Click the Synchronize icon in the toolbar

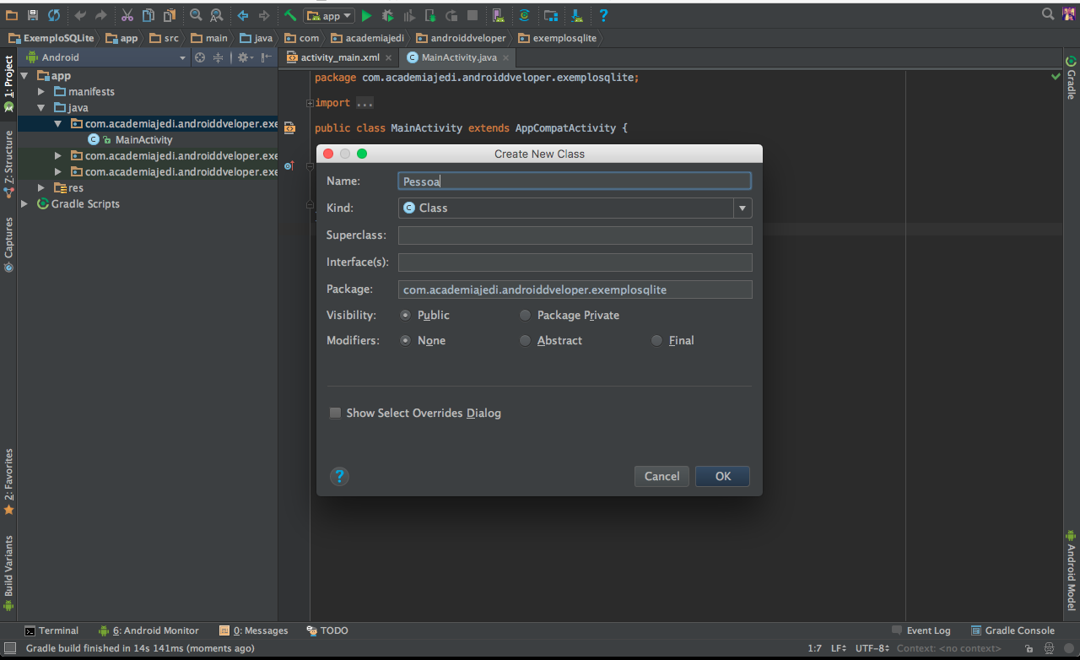click(54, 15)
